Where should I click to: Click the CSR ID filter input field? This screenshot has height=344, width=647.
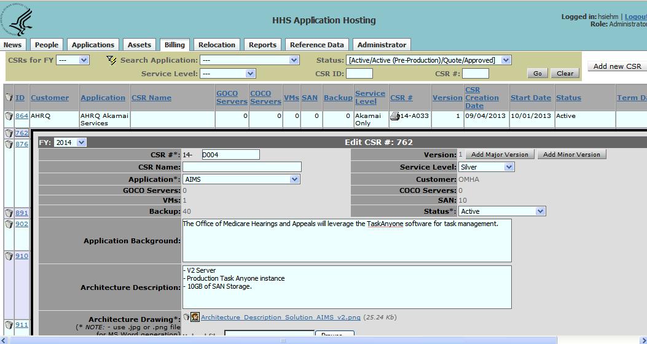[359, 74]
